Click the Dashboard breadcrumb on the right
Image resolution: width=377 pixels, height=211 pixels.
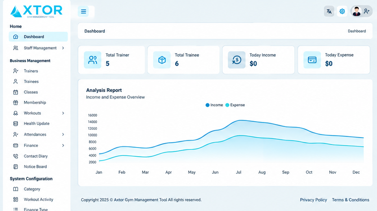357,31
